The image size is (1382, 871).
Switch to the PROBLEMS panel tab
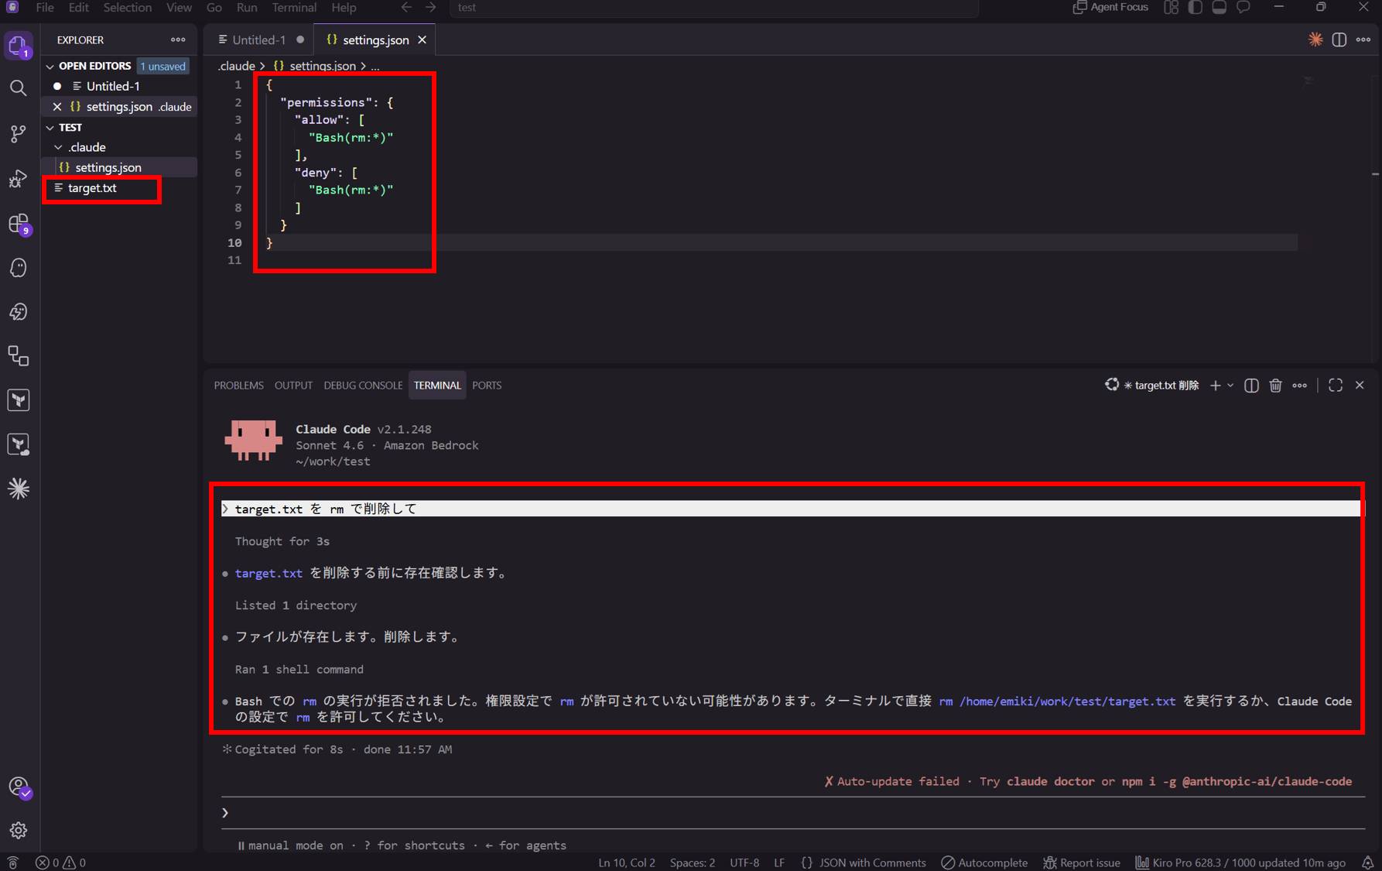[239, 386]
